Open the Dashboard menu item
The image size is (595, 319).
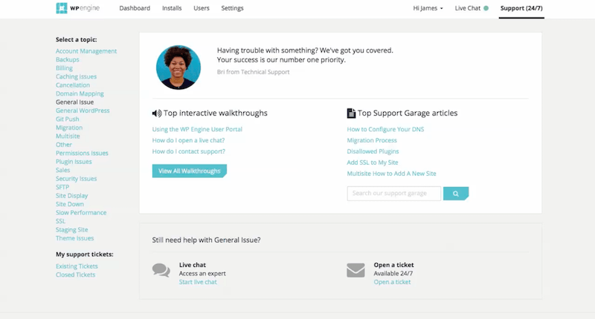pos(135,8)
